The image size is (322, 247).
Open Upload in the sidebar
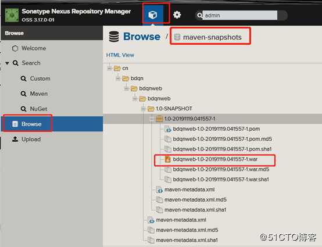pos(31,139)
